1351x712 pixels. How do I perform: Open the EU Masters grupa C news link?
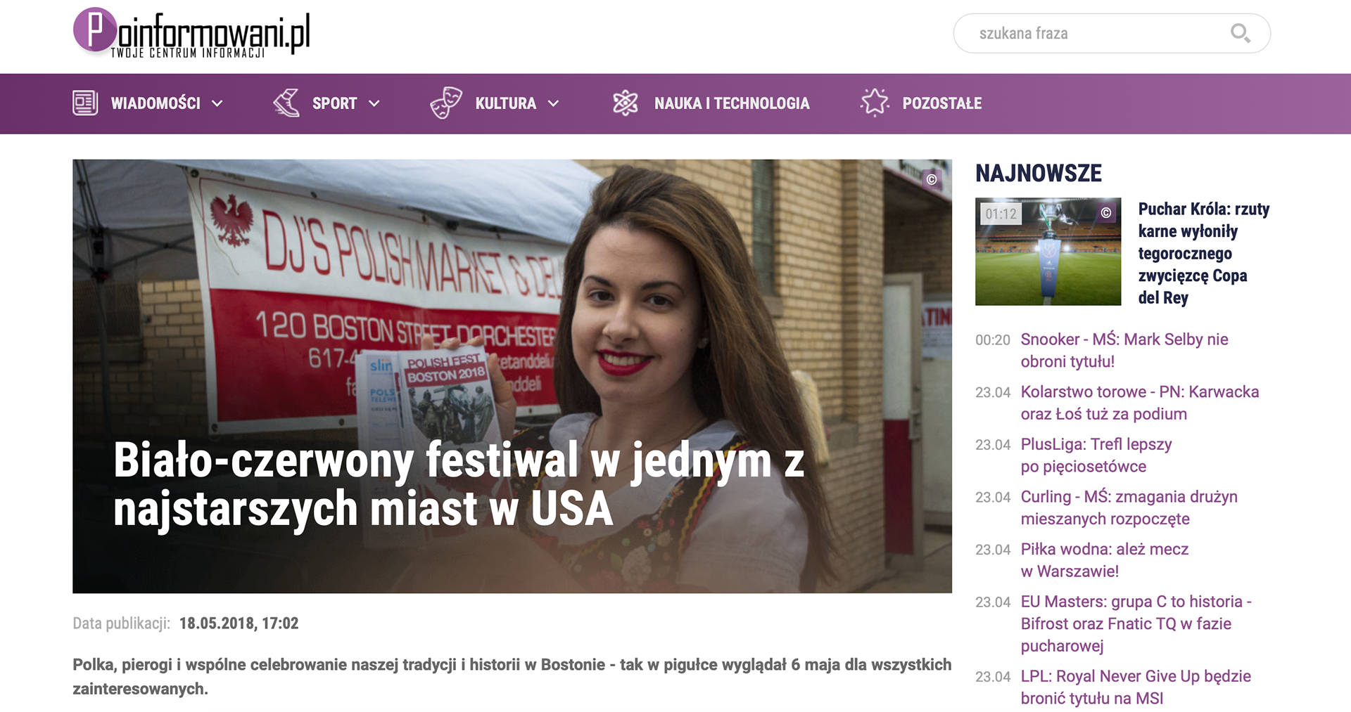1136,623
